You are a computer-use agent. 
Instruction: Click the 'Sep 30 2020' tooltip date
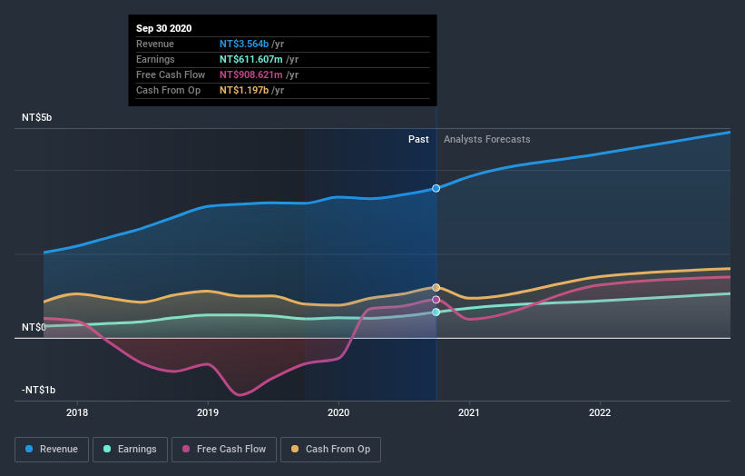164,28
